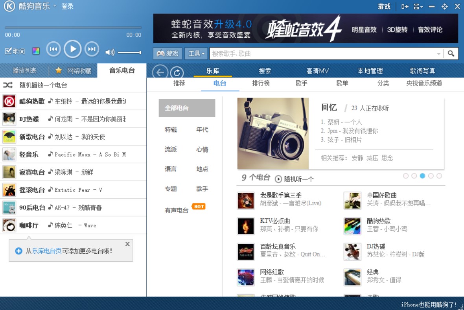Go back with the arrow button
This screenshot has height=310, width=464.
[160, 72]
